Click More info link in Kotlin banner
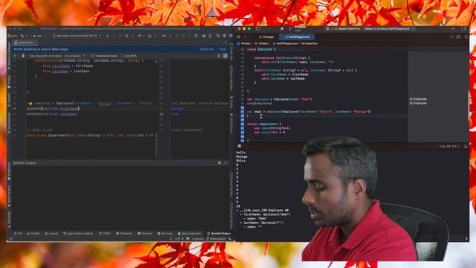 [x=207, y=49]
